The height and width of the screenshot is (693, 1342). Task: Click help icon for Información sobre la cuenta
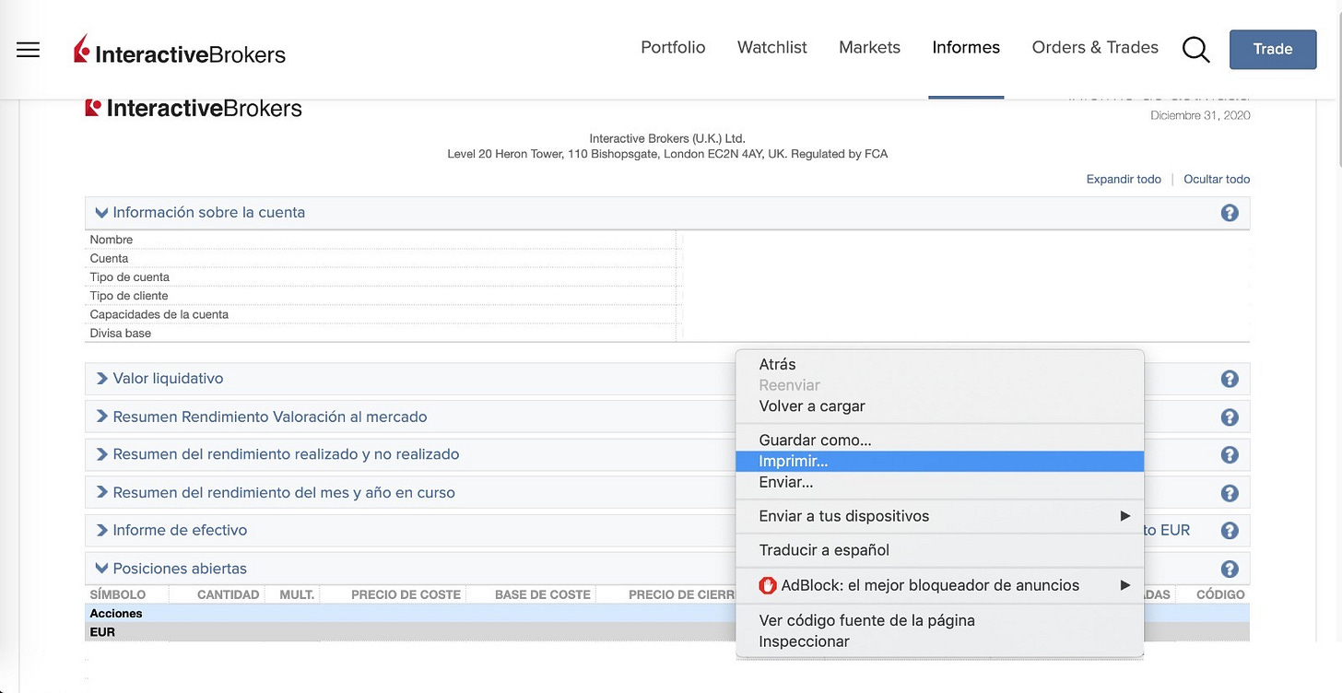click(x=1230, y=213)
